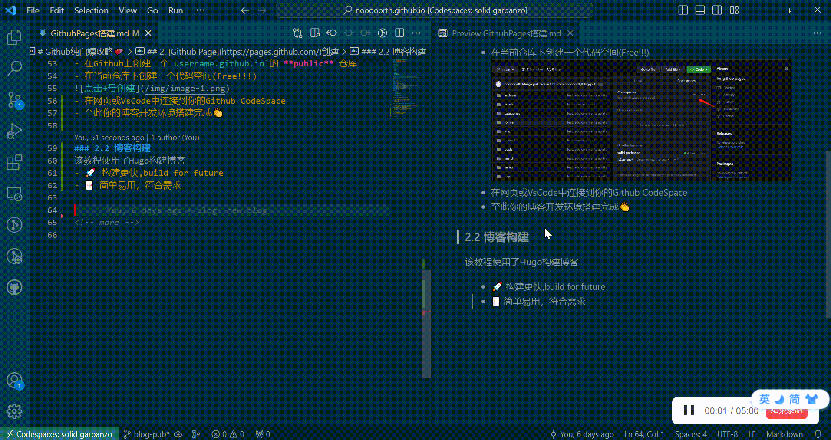Open more actions for preview pane

[817, 33]
